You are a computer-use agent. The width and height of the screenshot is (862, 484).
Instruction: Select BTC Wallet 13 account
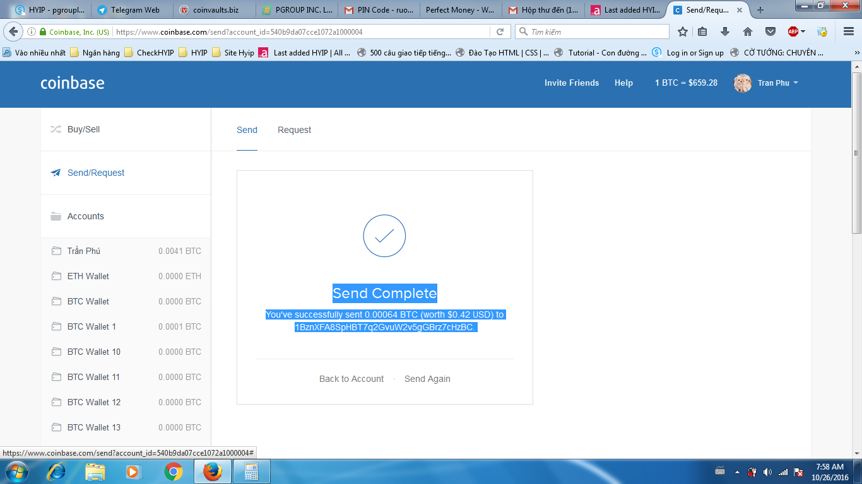(126, 427)
